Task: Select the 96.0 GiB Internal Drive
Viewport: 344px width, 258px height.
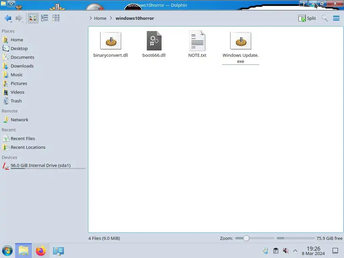Action: tap(43, 166)
